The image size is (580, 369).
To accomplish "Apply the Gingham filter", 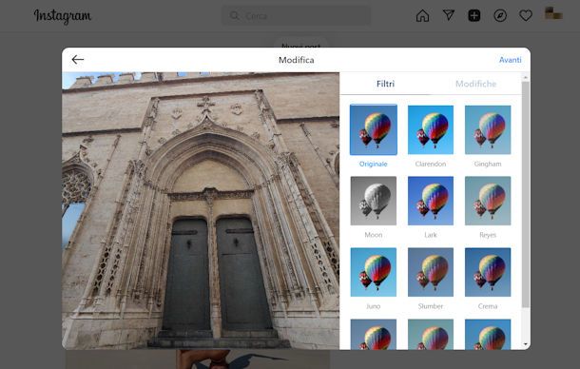I will pos(488,129).
